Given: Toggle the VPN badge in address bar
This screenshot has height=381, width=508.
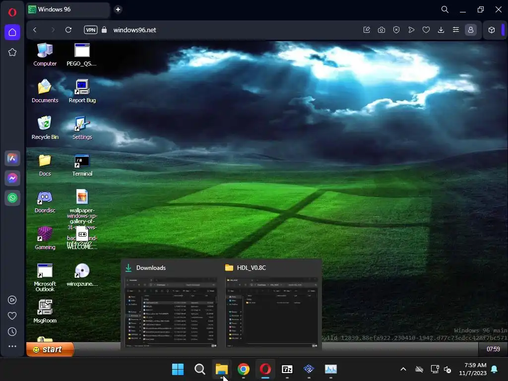Looking at the screenshot, I should click(91, 30).
